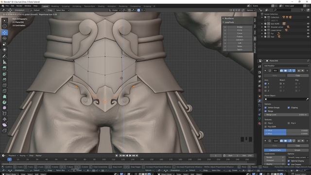Viewport: 311px width, 175px height.
Task: Open the Edit menu
Action: (13, 6)
